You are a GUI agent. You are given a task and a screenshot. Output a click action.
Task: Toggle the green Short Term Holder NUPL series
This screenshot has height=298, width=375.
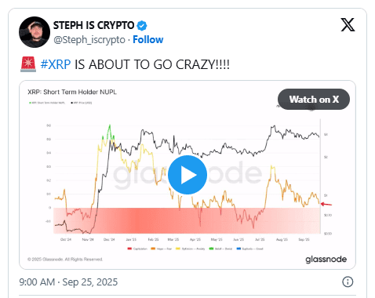coord(47,103)
